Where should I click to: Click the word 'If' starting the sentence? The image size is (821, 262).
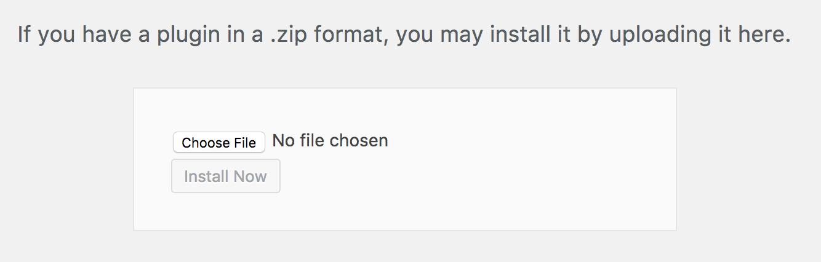coord(24,34)
